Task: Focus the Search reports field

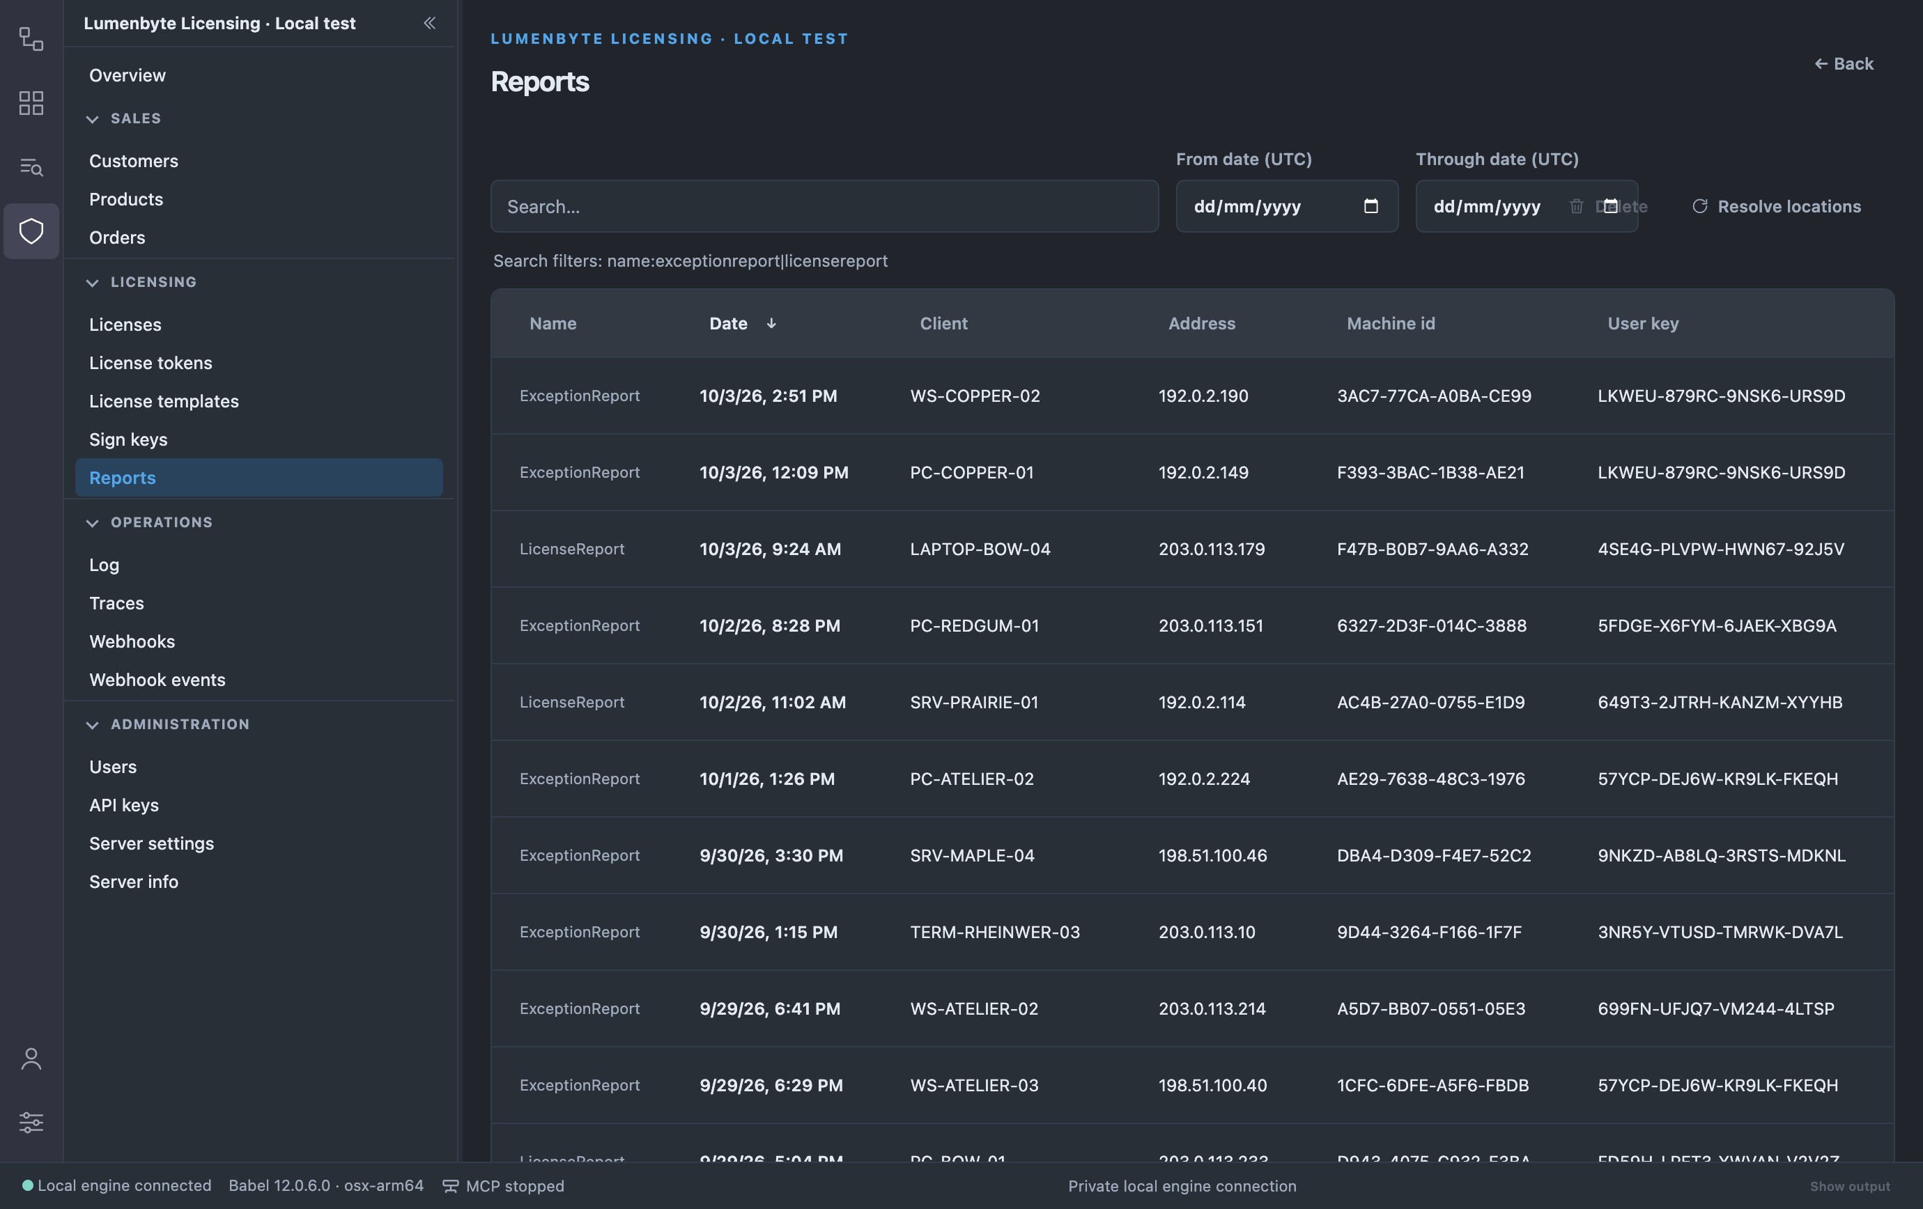Action: pyautogui.click(x=824, y=206)
